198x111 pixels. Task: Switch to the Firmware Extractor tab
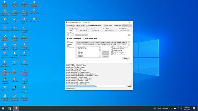(x=124, y=31)
